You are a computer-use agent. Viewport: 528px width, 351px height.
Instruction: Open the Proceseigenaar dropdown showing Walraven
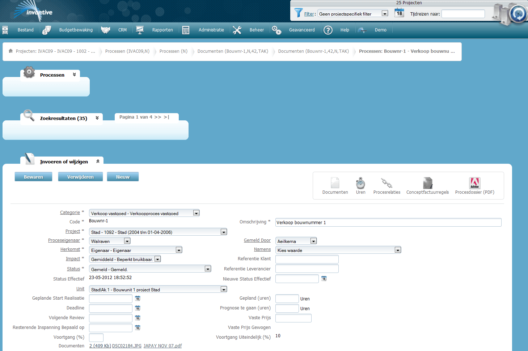pos(110,241)
